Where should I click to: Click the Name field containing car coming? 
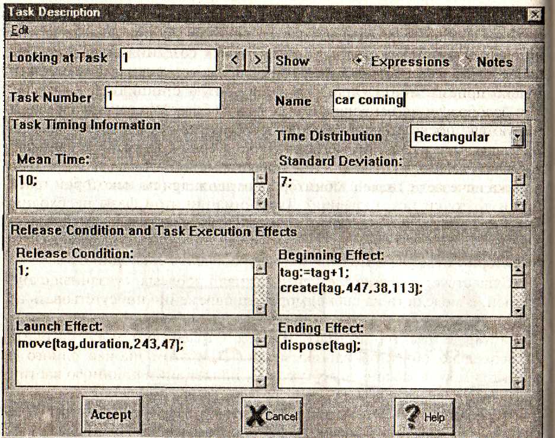[x=429, y=101]
